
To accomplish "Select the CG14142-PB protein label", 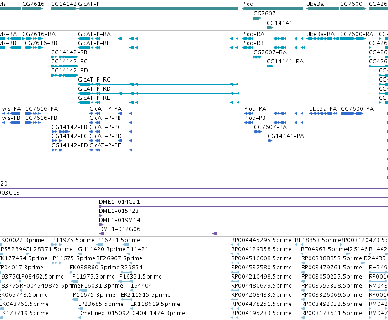I will point(69,127).
